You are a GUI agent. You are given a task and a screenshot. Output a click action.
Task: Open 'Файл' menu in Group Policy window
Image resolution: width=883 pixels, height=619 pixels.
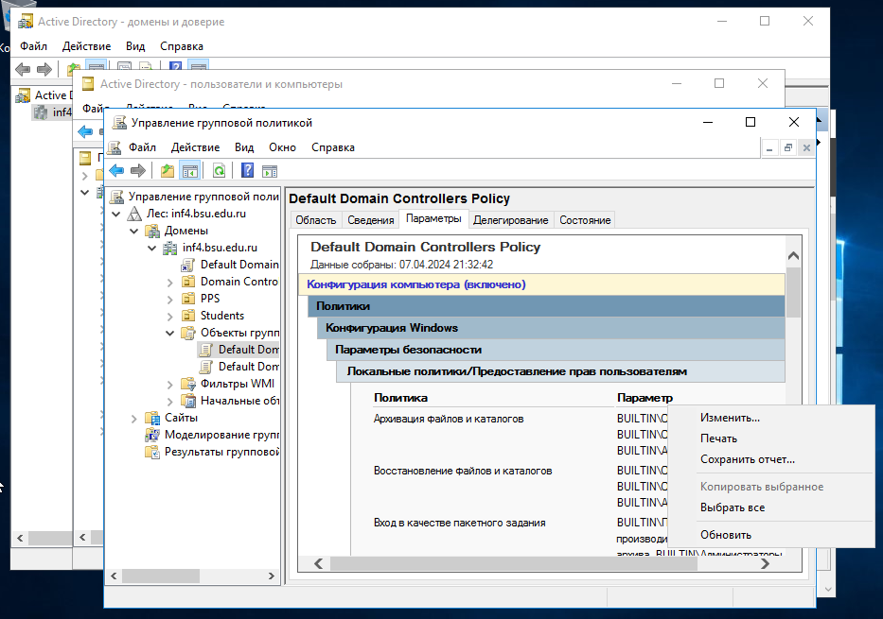tap(142, 147)
